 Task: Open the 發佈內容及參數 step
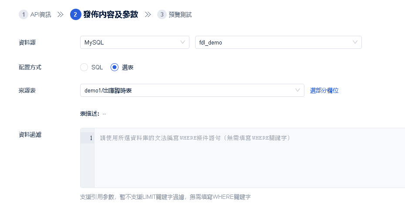pyautogui.click(x=111, y=15)
